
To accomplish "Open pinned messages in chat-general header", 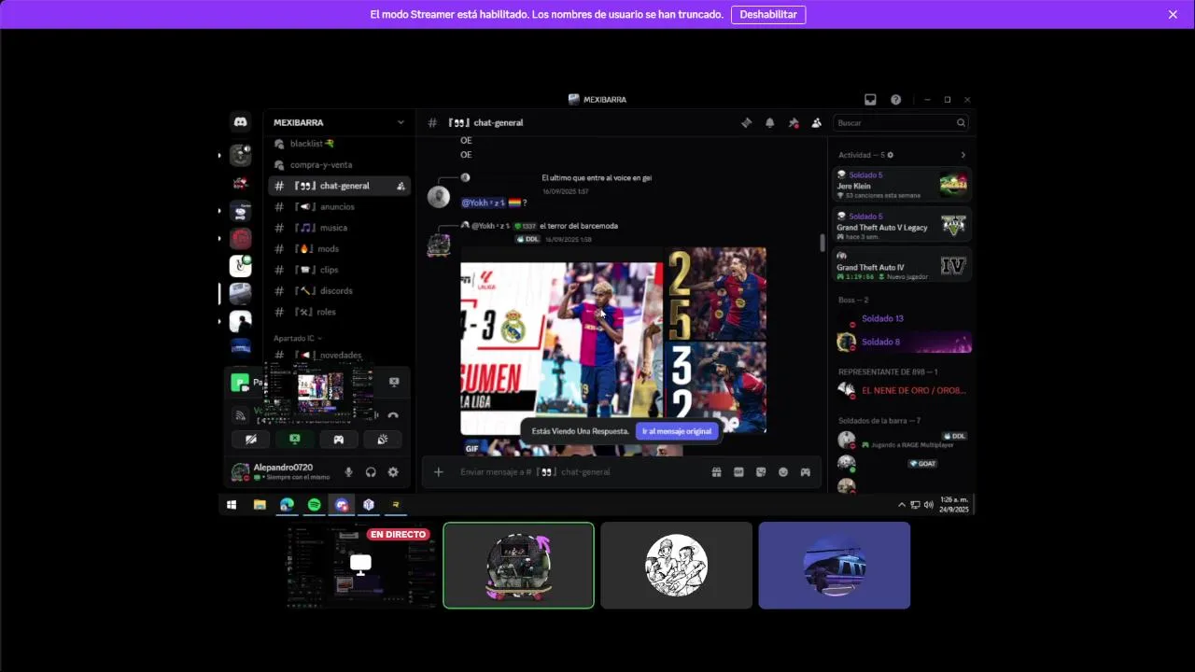I will pos(794,122).
